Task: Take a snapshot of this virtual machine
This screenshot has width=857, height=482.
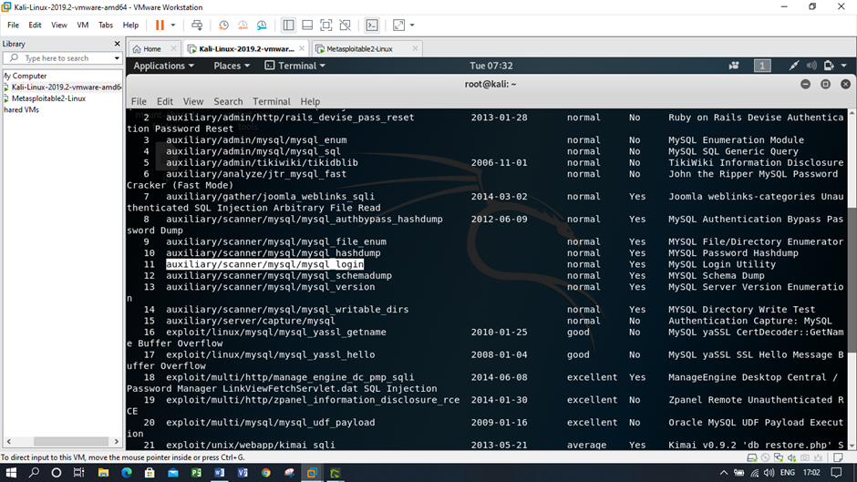Action: [x=223, y=26]
